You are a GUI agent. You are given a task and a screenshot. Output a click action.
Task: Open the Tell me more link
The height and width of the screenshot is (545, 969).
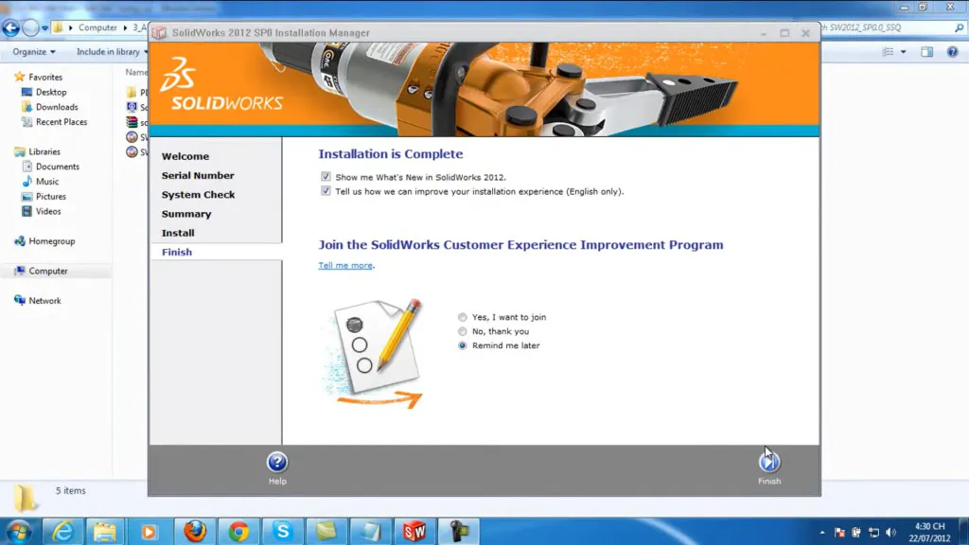pyautogui.click(x=345, y=265)
